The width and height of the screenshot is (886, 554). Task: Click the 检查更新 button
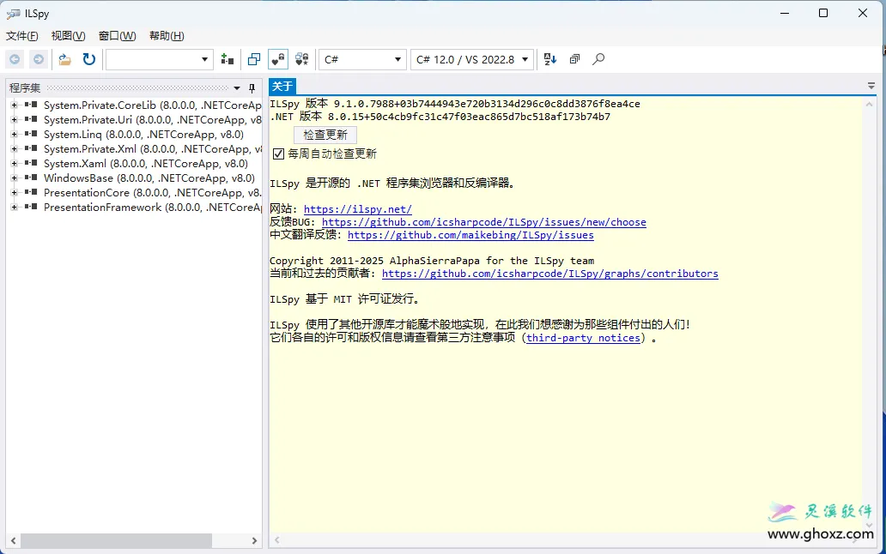tap(325, 135)
